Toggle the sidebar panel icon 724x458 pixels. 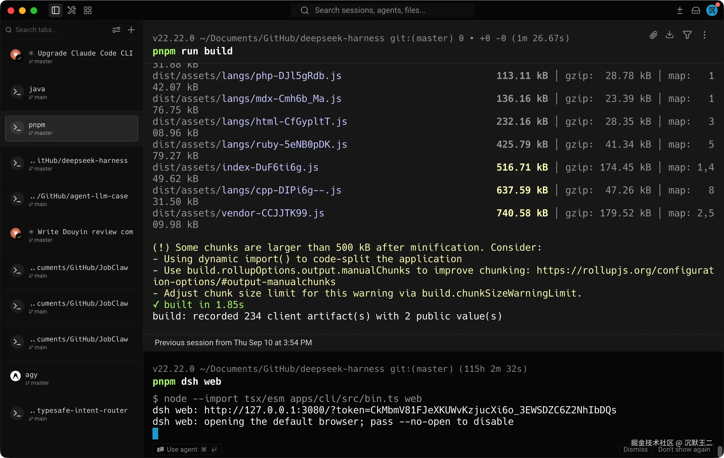(x=56, y=11)
